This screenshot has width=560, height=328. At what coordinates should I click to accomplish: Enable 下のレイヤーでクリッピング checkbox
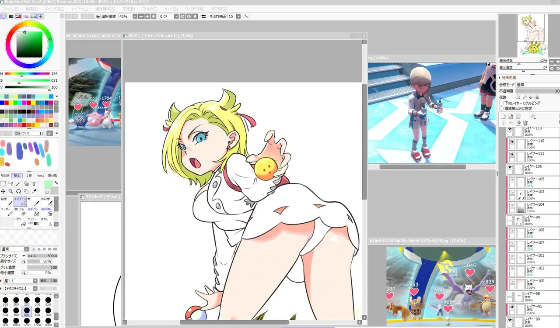501,103
